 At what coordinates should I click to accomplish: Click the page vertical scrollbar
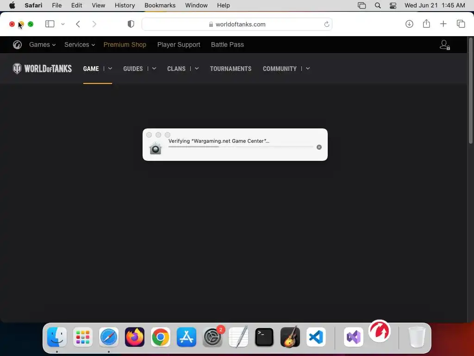coord(470,91)
